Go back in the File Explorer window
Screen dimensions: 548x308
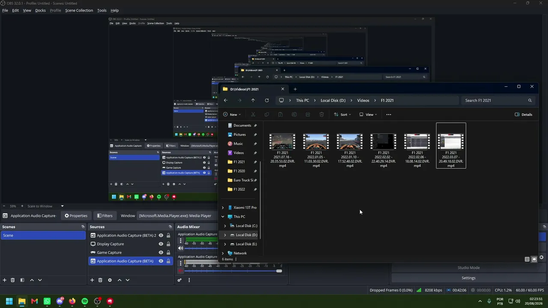[x=226, y=101]
